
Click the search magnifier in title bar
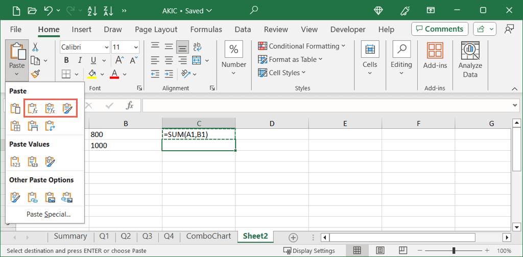coord(254,10)
